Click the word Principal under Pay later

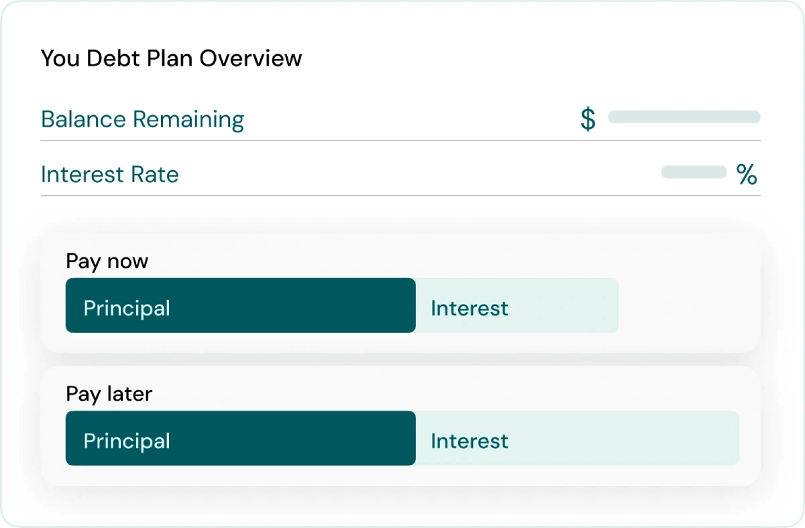[x=127, y=441]
